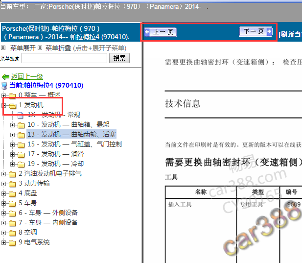302x263 pixels.
Task: Focus the 菜单搜索 input field
Action: point(64,58)
